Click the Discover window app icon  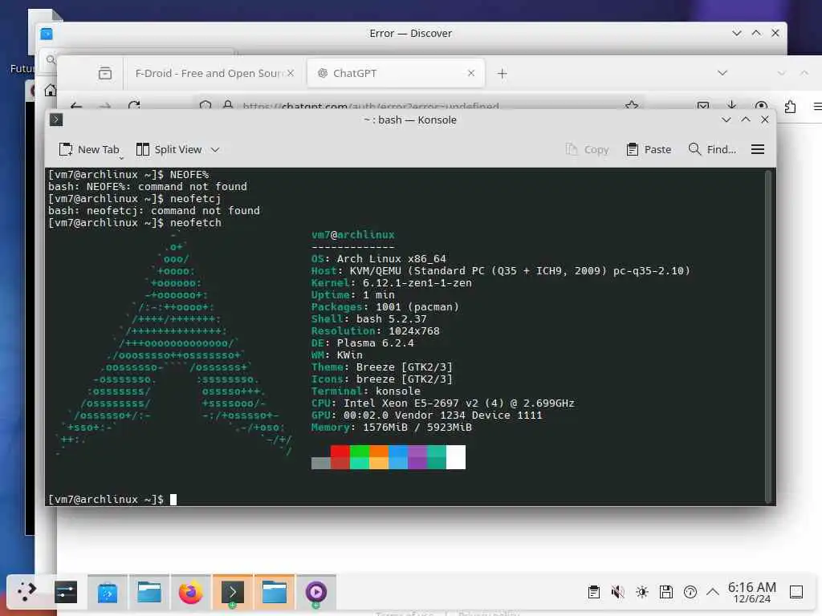coord(47,34)
